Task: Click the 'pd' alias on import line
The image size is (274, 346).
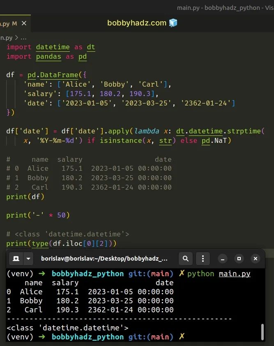Action: point(83,57)
